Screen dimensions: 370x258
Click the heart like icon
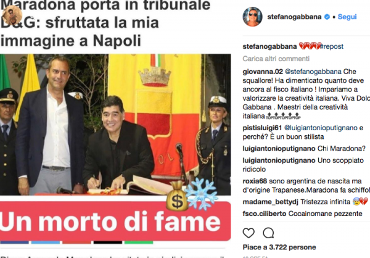click(249, 233)
